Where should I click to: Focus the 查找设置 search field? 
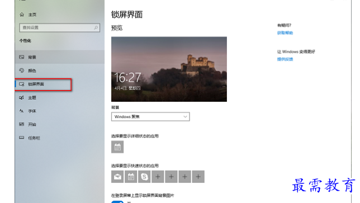pos(59,27)
